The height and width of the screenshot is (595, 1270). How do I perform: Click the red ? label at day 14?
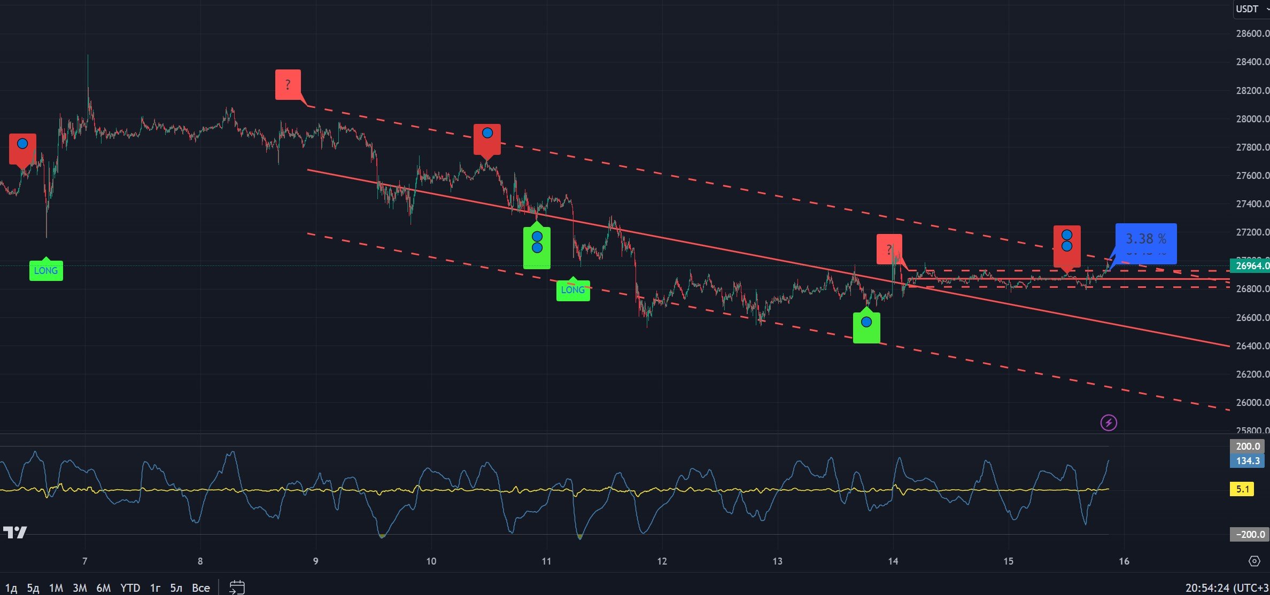tap(889, 249)
